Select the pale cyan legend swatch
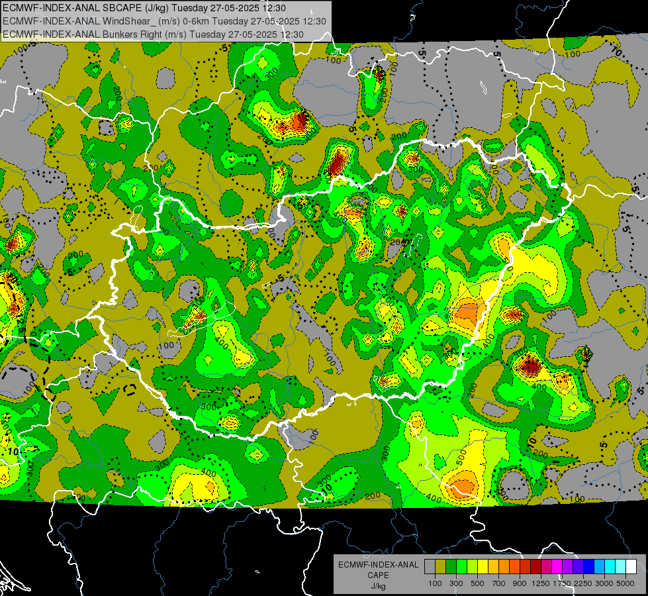Screen dimensions: 648x596 tap(621, 567)
